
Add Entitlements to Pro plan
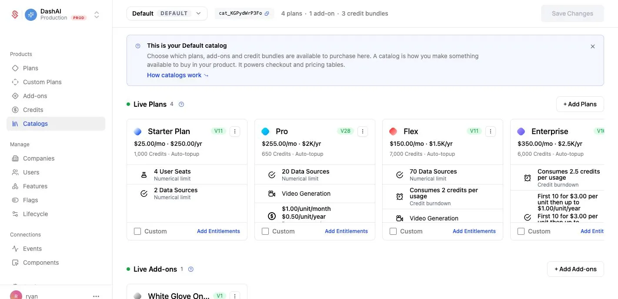click(346, 231)
